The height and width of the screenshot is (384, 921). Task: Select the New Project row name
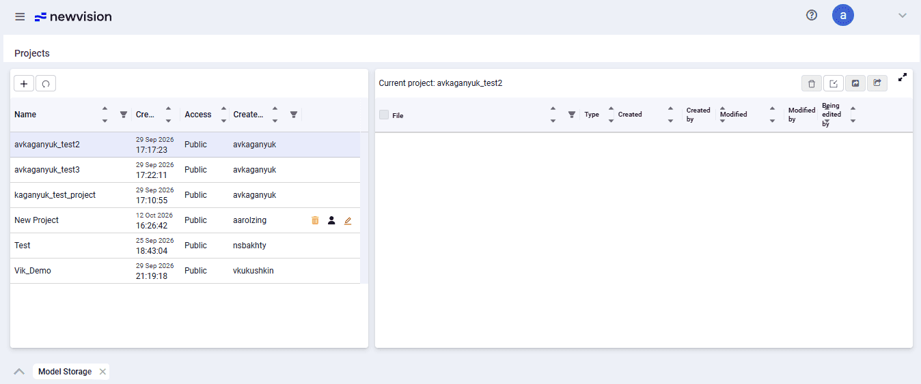click(x=37, y=220)
